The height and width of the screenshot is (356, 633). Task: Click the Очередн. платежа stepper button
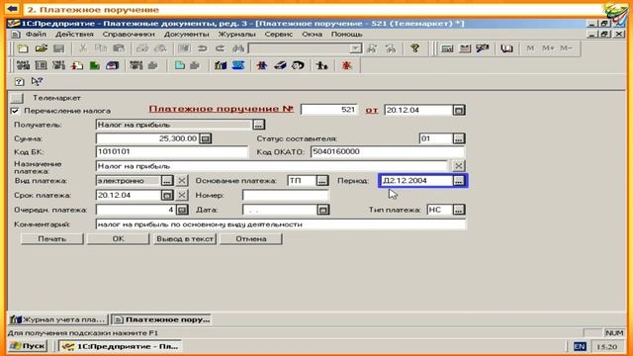182,210
